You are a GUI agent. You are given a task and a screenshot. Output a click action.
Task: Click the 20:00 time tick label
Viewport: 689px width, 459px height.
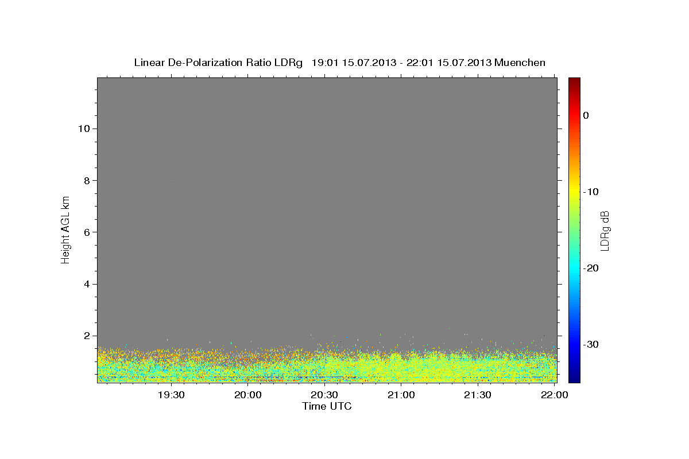[248, 395]
